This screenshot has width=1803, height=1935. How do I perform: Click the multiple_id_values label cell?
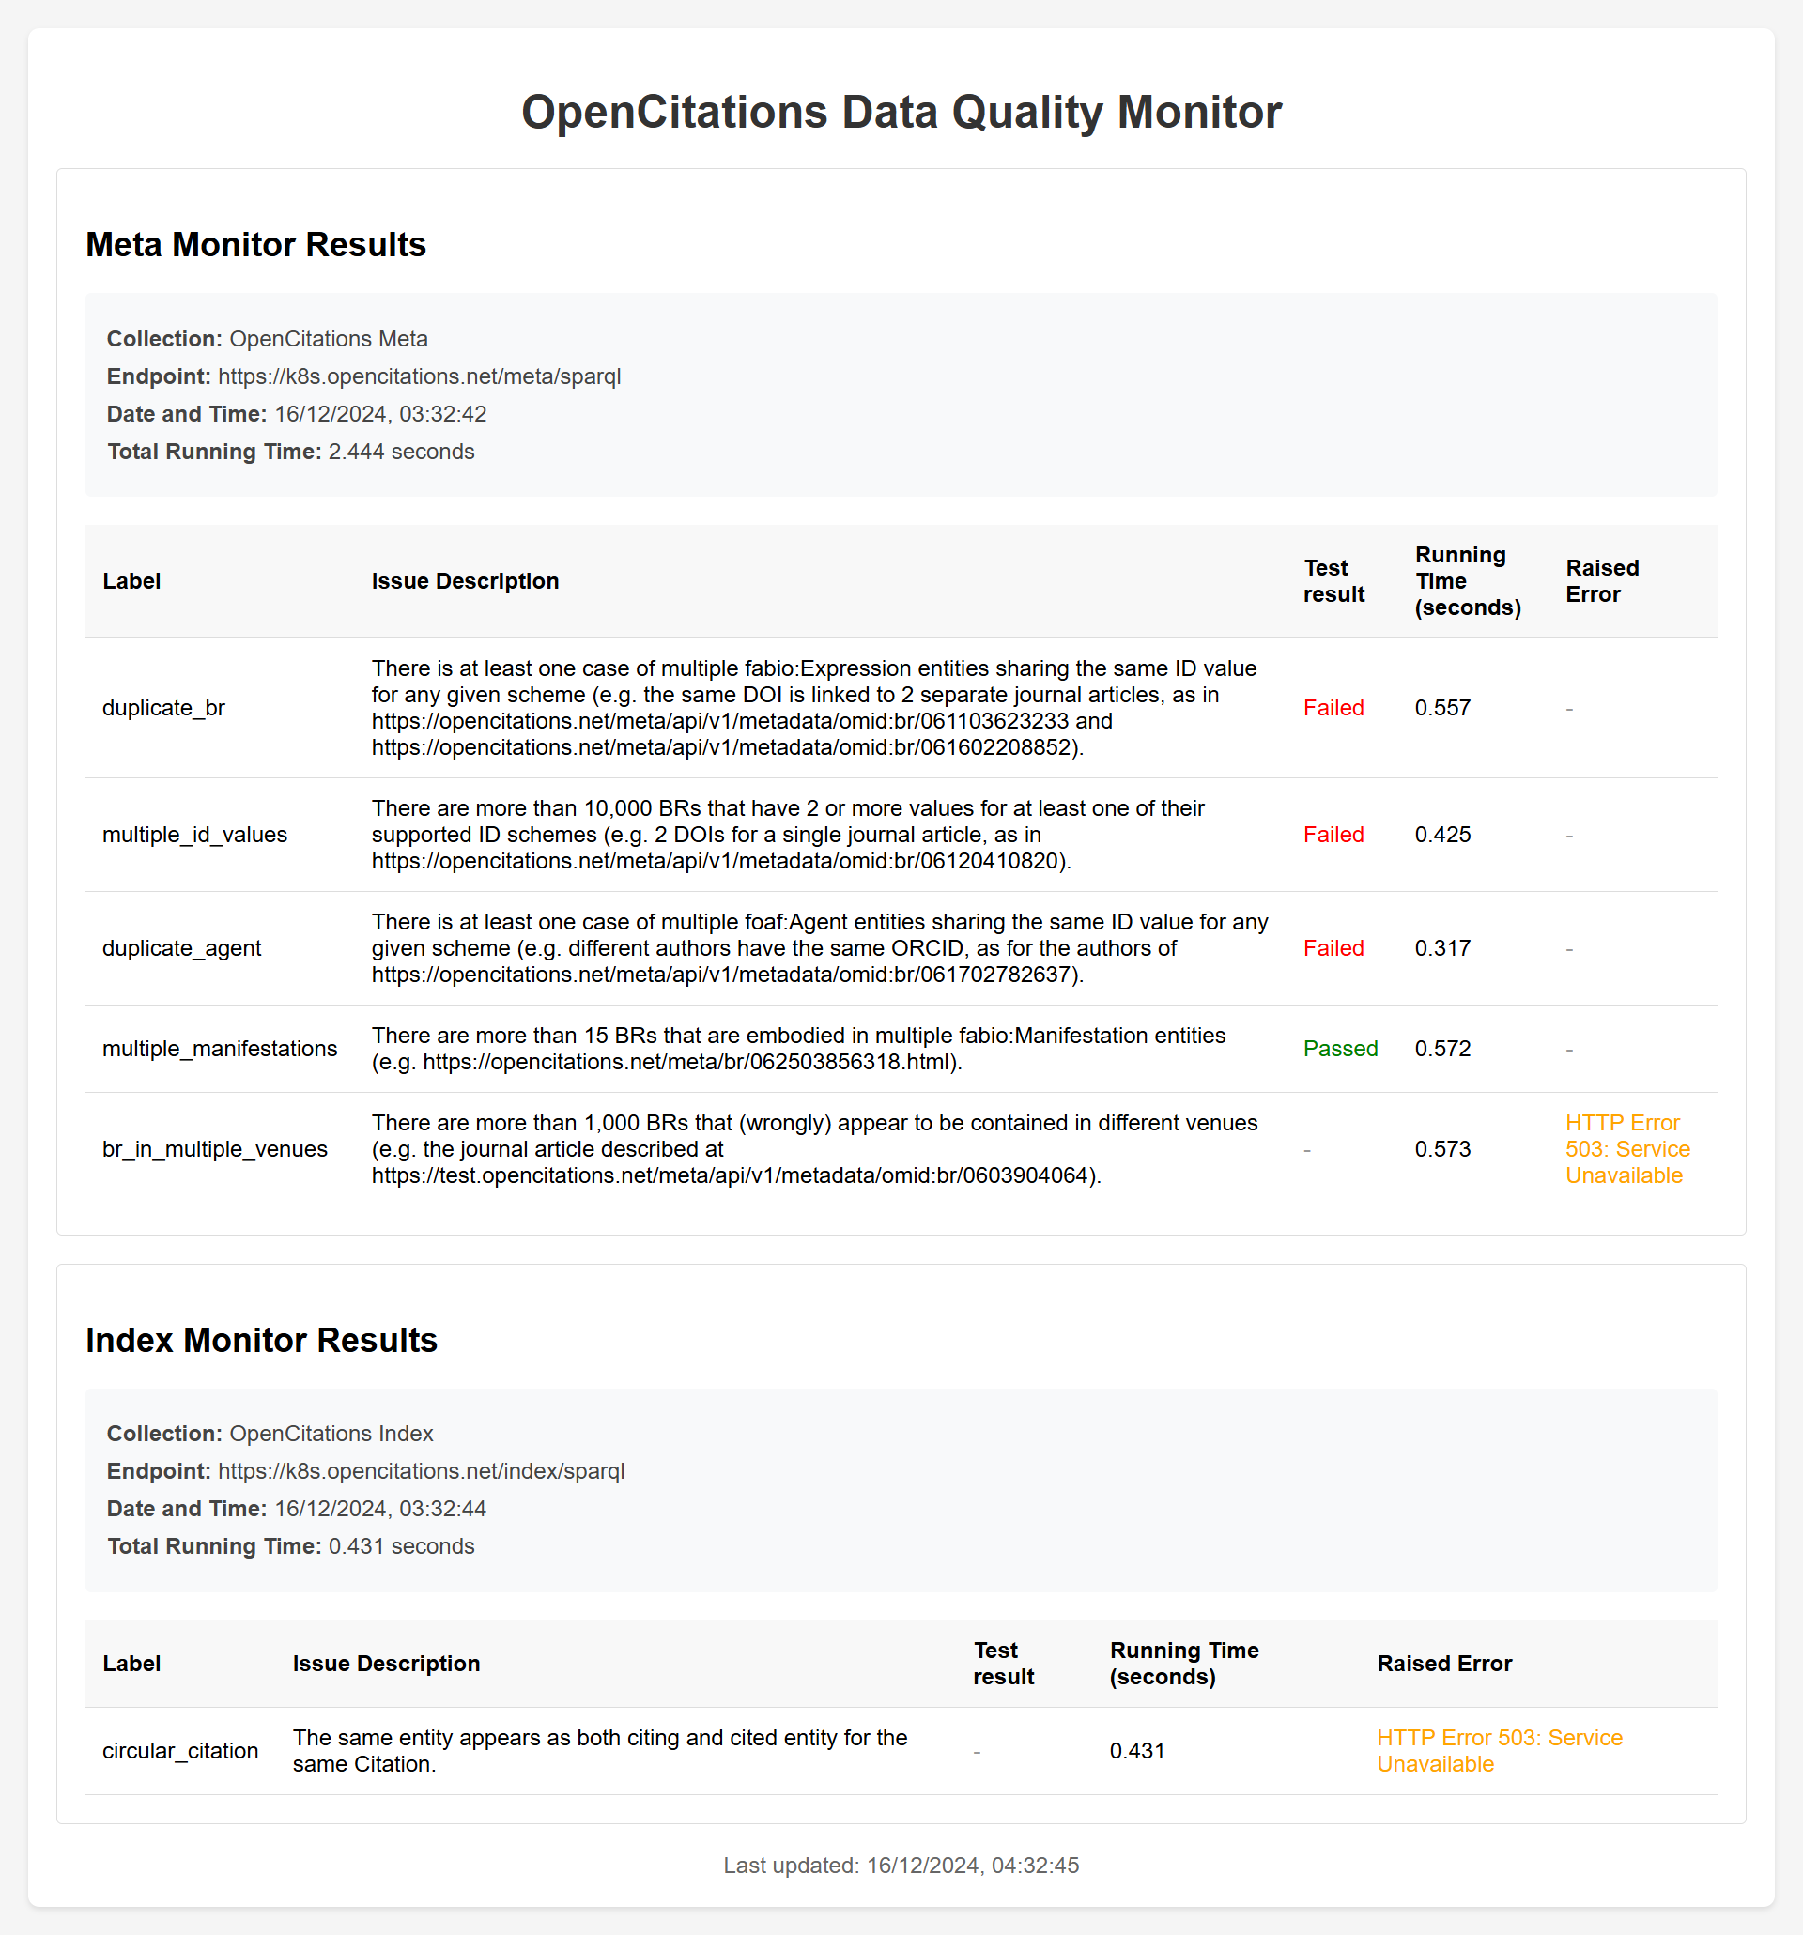point(194,836)
